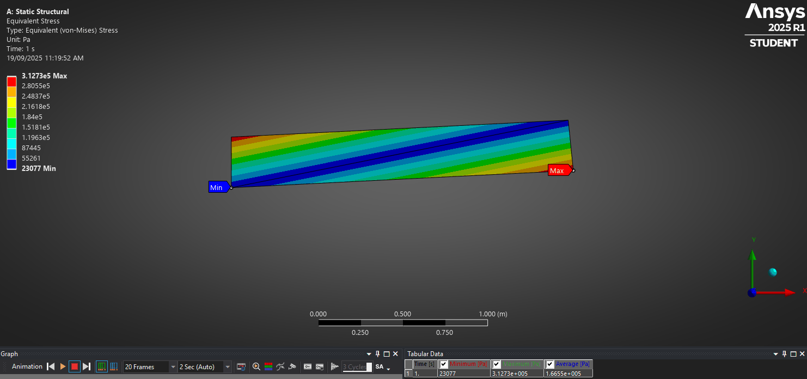Click the Time [s] column header

tap(425, 364)
